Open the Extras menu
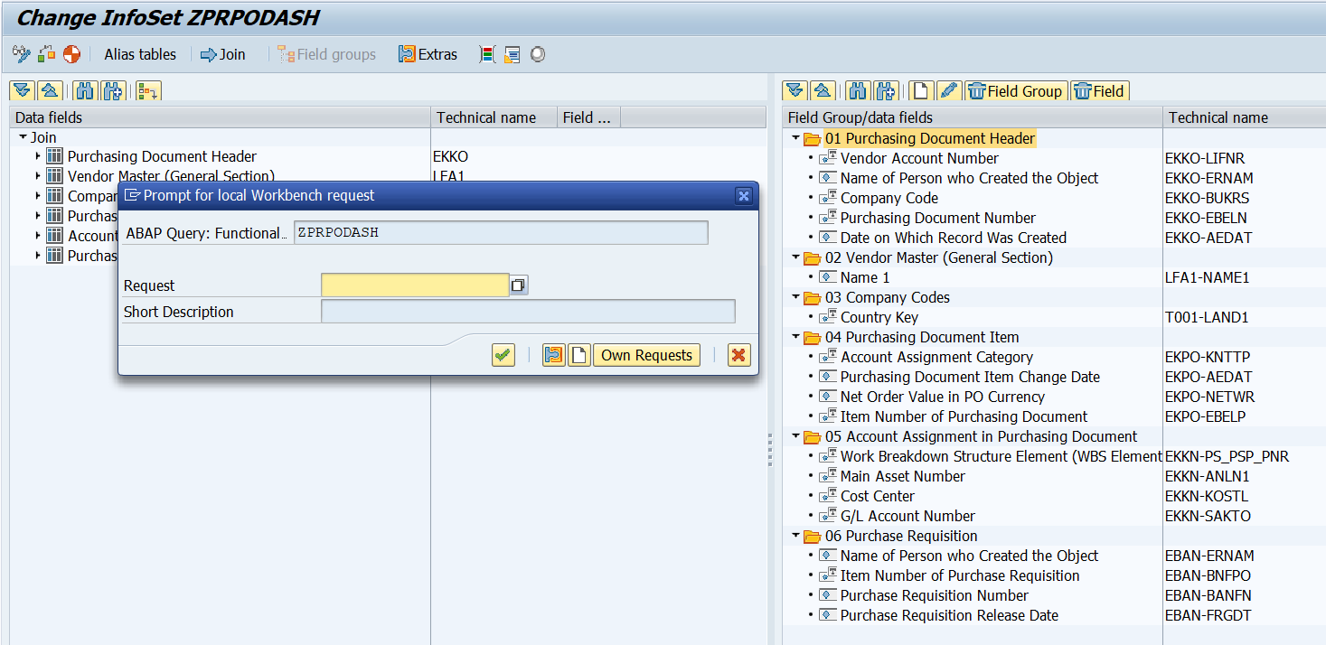1326x645 pixels. pyautogui.click(x=428, y=54)
